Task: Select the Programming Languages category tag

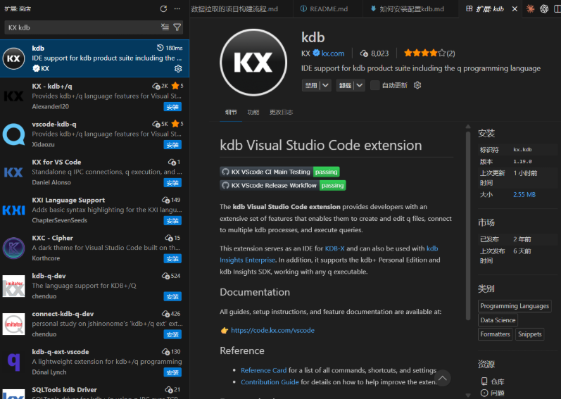Action: (515, 306)
